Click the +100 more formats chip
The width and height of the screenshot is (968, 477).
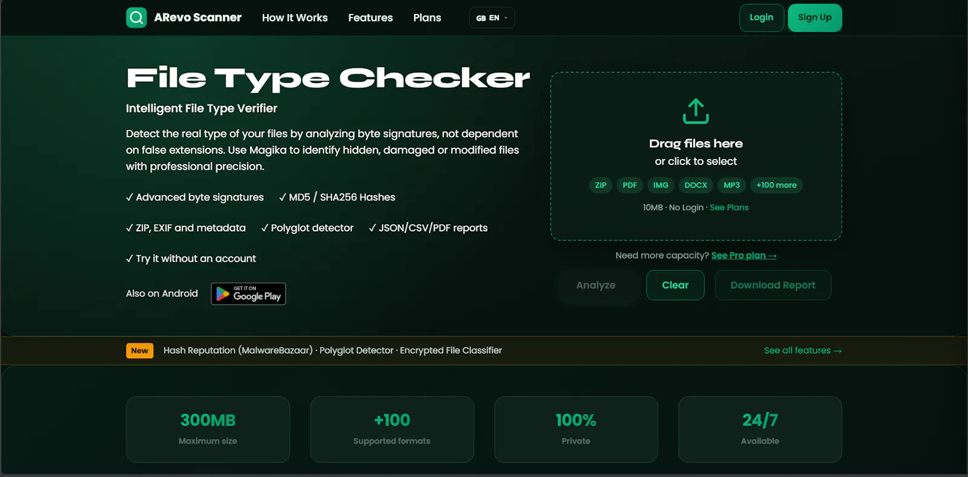tap(776, 185)
